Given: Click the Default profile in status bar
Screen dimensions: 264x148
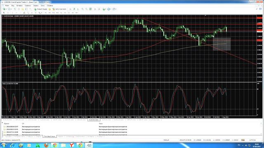Looking at the screenshot, I should [x=166, y=140].
